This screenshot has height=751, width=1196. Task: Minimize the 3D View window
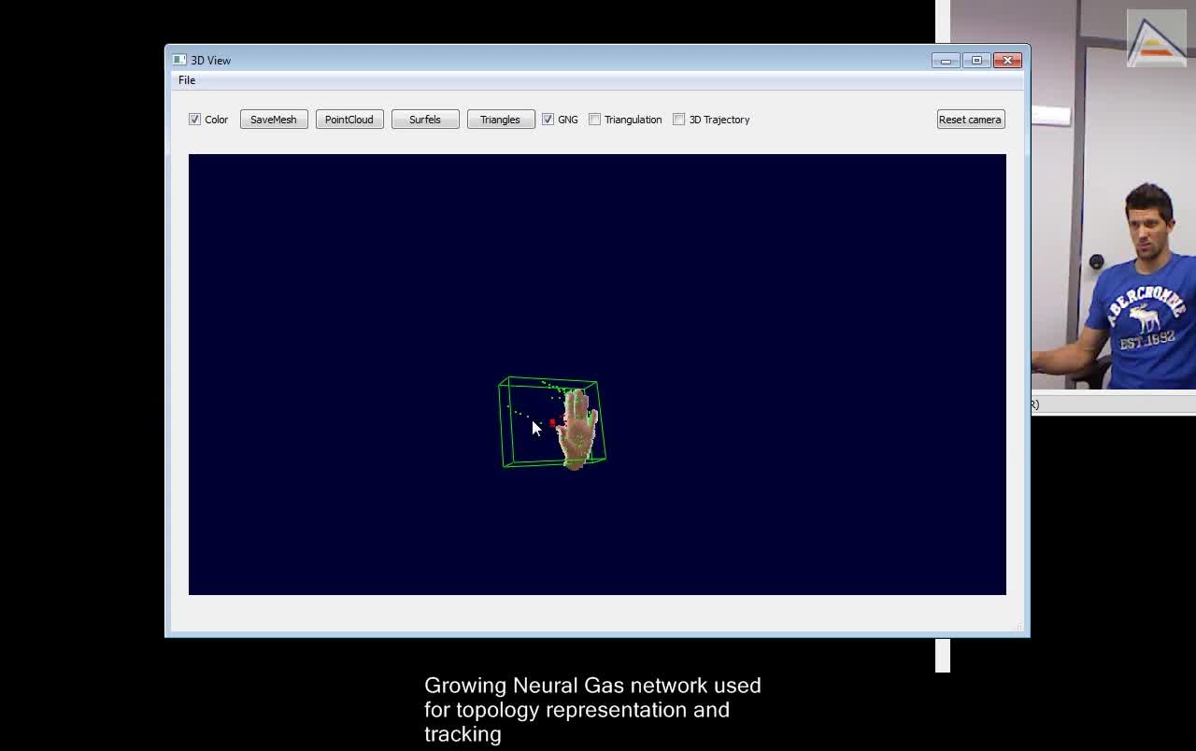coord(946,61)
